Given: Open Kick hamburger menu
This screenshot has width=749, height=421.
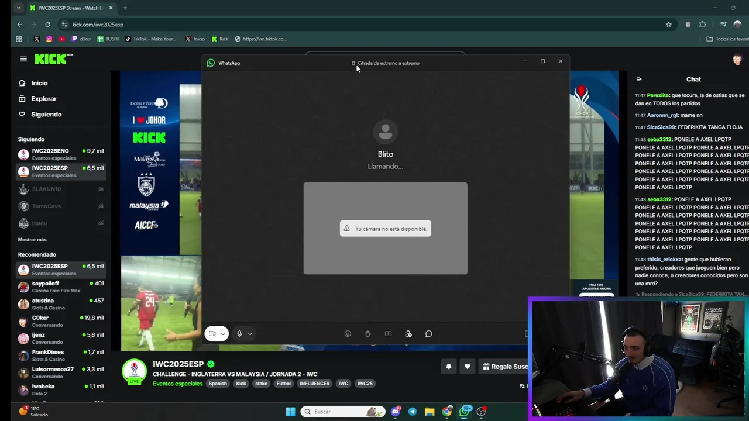Looking at the screenshot, I should (x=23, y=59).
